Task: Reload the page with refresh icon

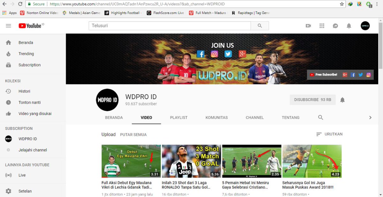Action: tap(20, 4)
